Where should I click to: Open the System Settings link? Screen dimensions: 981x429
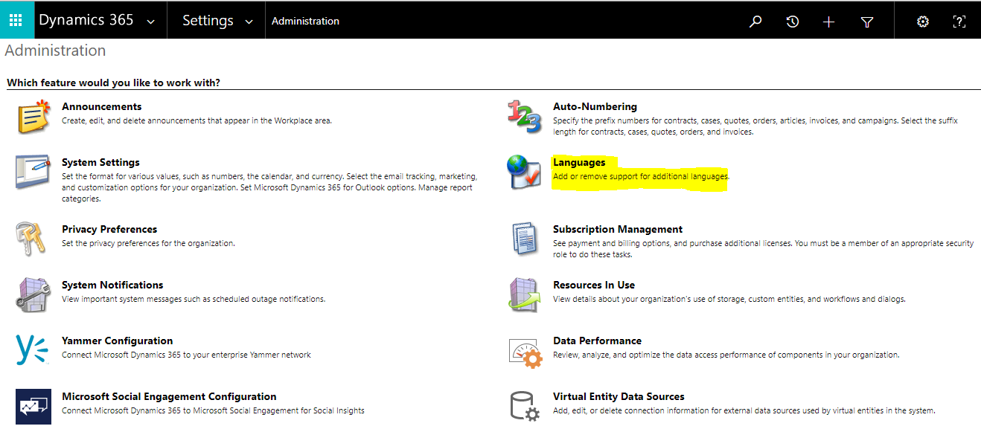coord(100,162)
